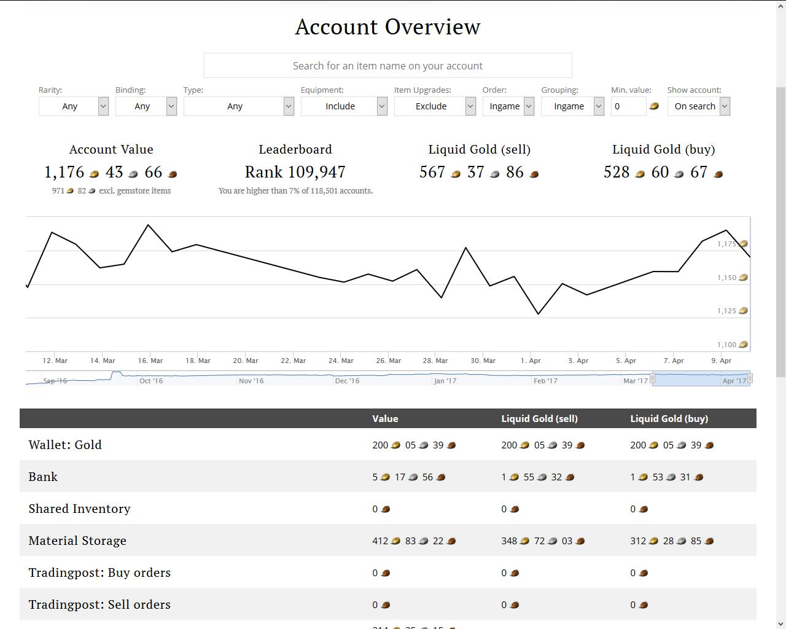Open the Material Storage row
The width and height of the screenshot is (786, 629).
pos(388,541)
